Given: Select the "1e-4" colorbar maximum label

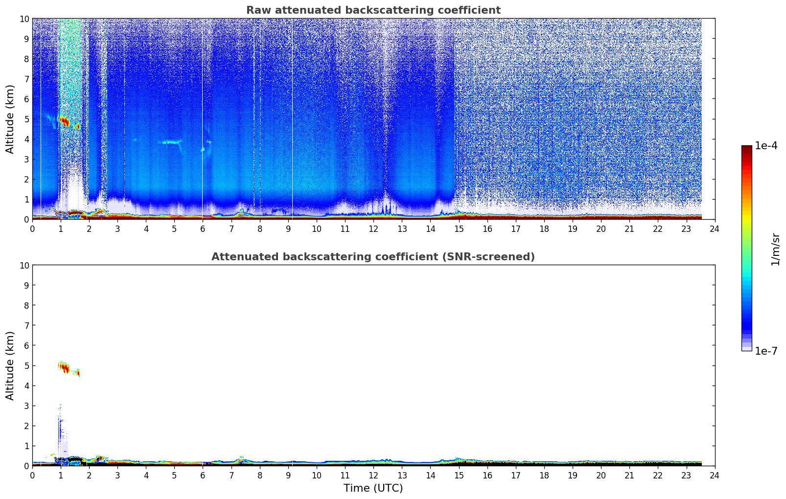Looking at the screenshot, I should pyautogui.click(x=766, y=146).
